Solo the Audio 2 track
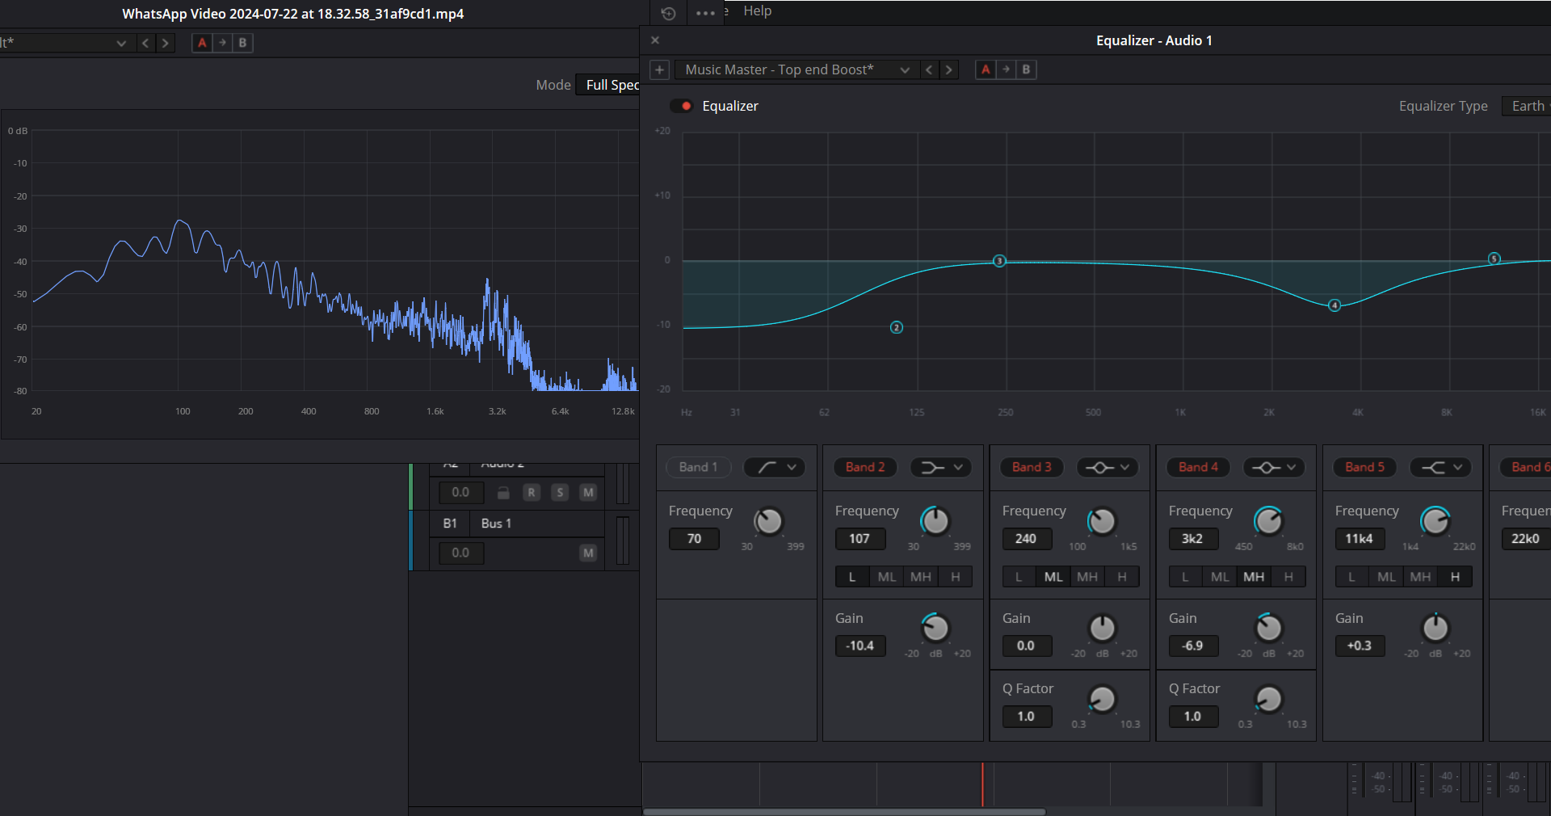This screenshot has height=816, width=1551. 560,492
